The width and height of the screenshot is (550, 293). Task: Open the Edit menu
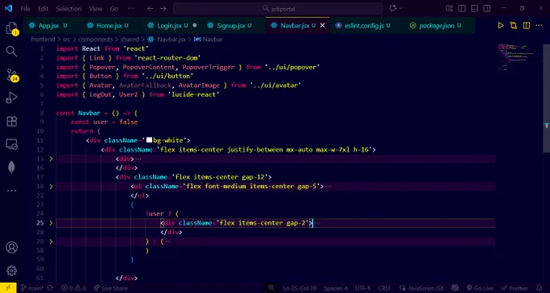click(43, 9)
